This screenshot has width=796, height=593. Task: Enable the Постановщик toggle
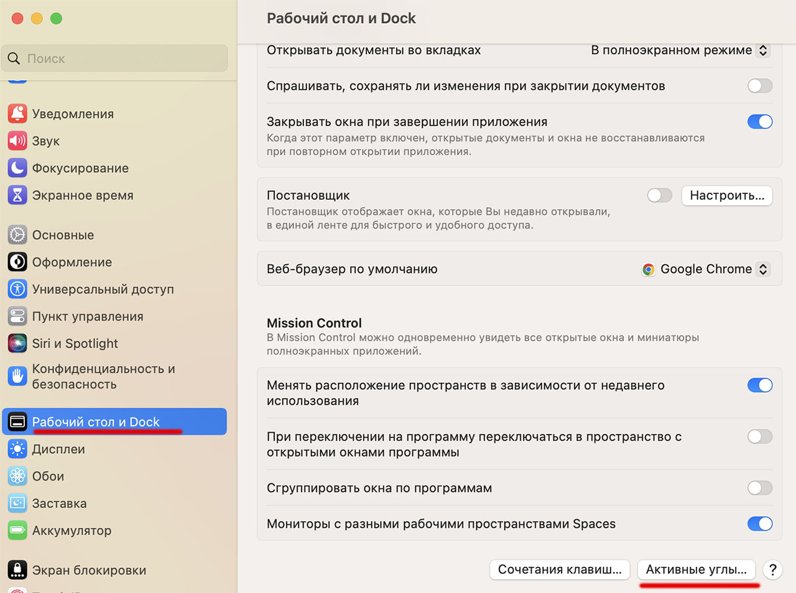[659, 196]
